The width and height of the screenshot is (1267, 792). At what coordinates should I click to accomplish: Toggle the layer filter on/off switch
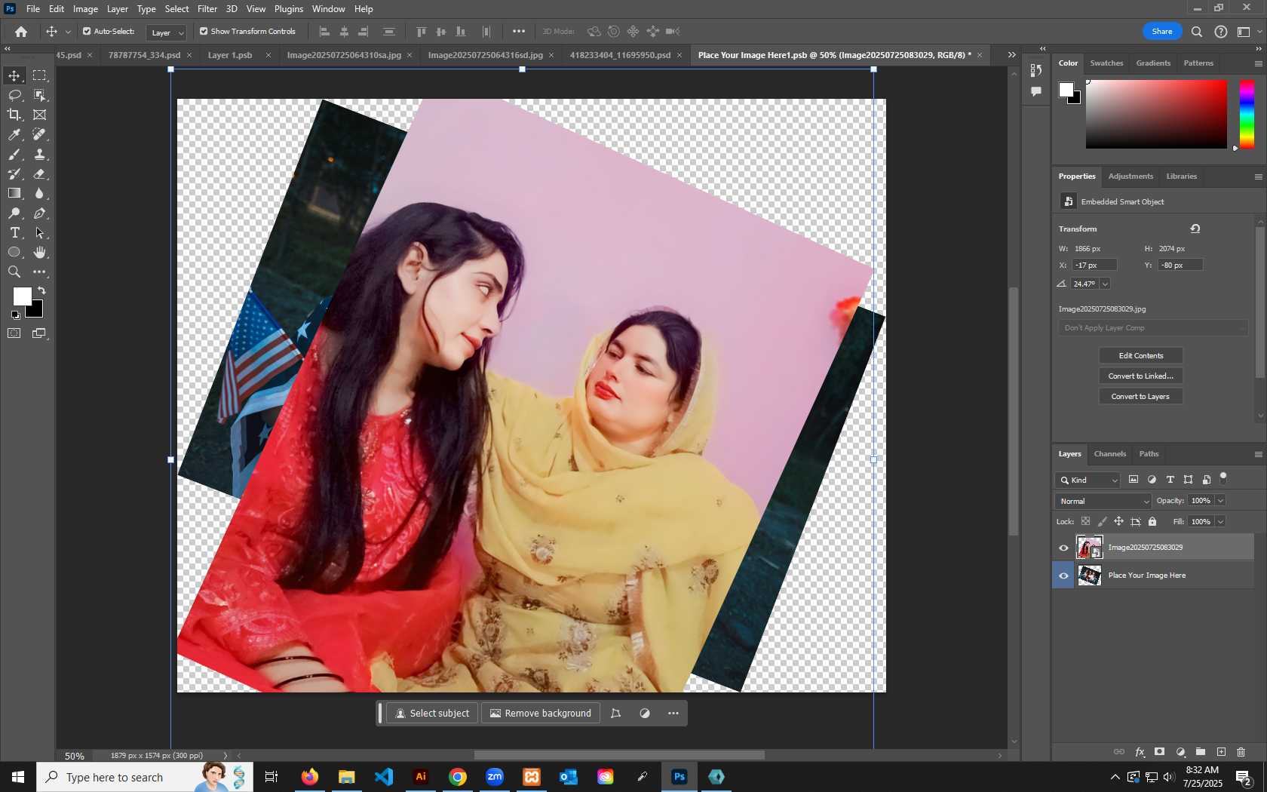(1223, 477)
